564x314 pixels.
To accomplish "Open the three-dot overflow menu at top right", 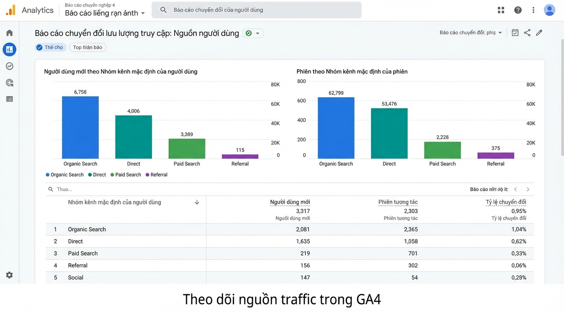I will click(533, 9).
